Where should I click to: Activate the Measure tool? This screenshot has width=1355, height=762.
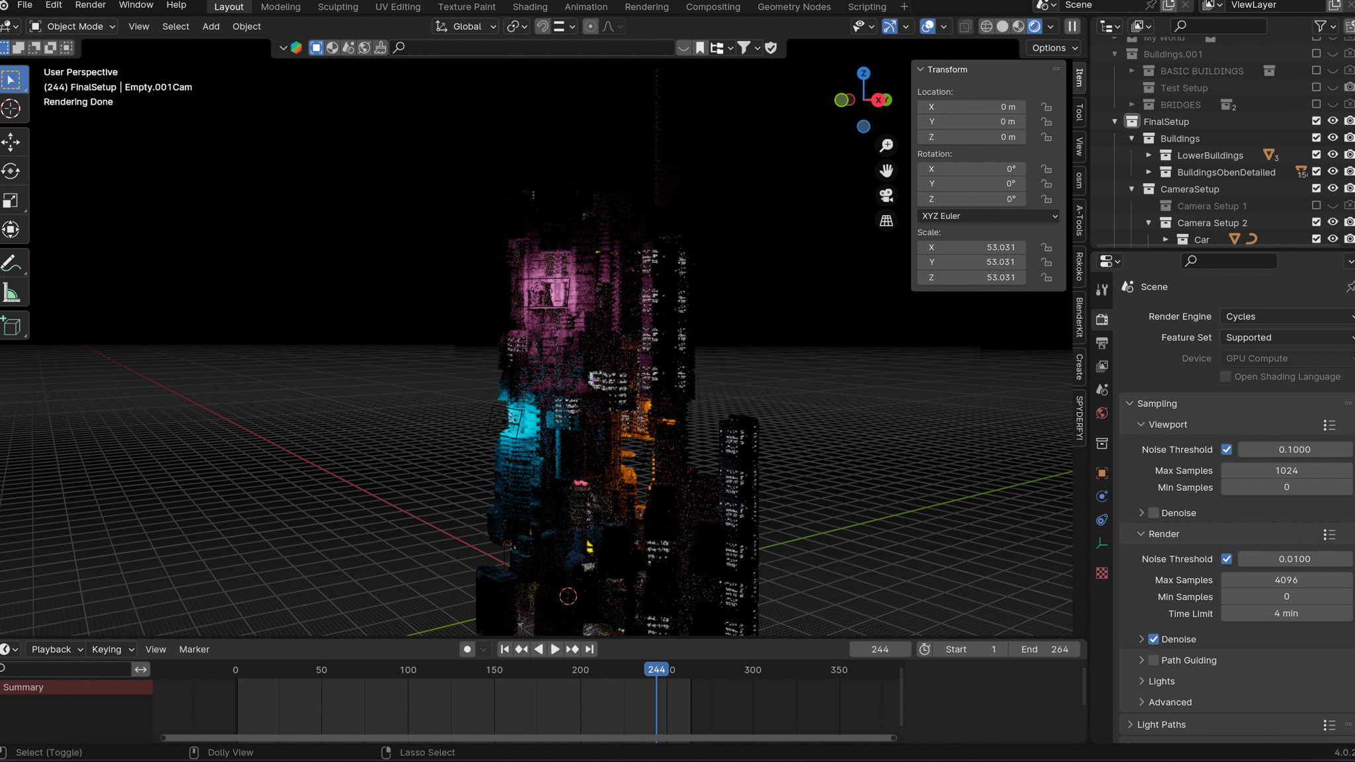click(12, 293)
